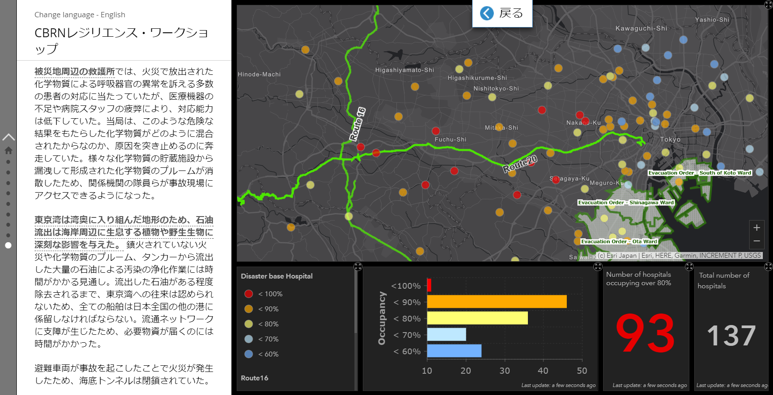
Task: Expand the Disaster base Hospital legend panel
Action: click(358, 266)
